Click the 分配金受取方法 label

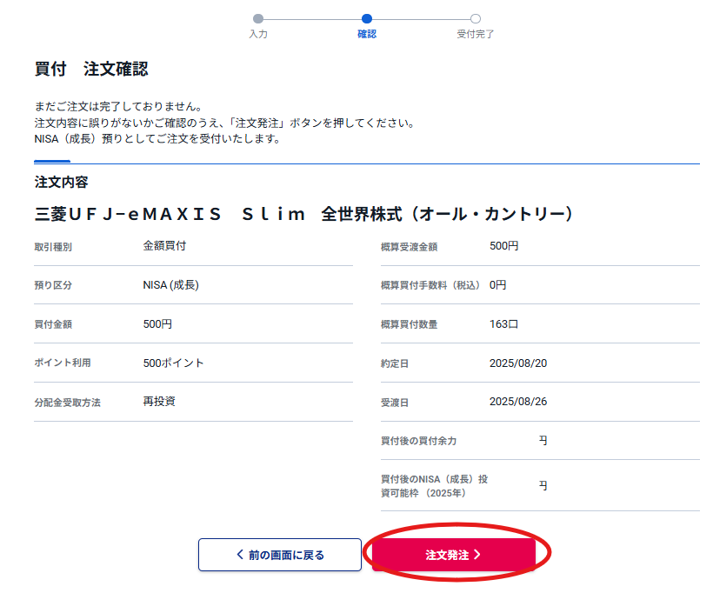click(68, 403)
